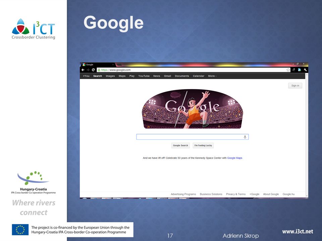This screenshot has width=322, height=241.
Task: Bookmark the page with the star icon
Action: tap(288, 70)
